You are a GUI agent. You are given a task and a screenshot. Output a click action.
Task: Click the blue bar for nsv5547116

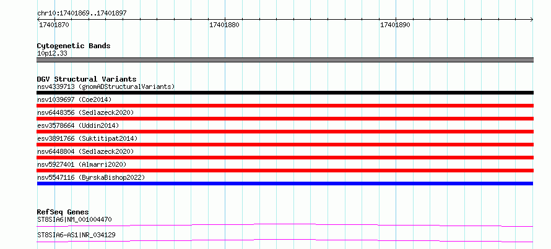coord(285,184)
